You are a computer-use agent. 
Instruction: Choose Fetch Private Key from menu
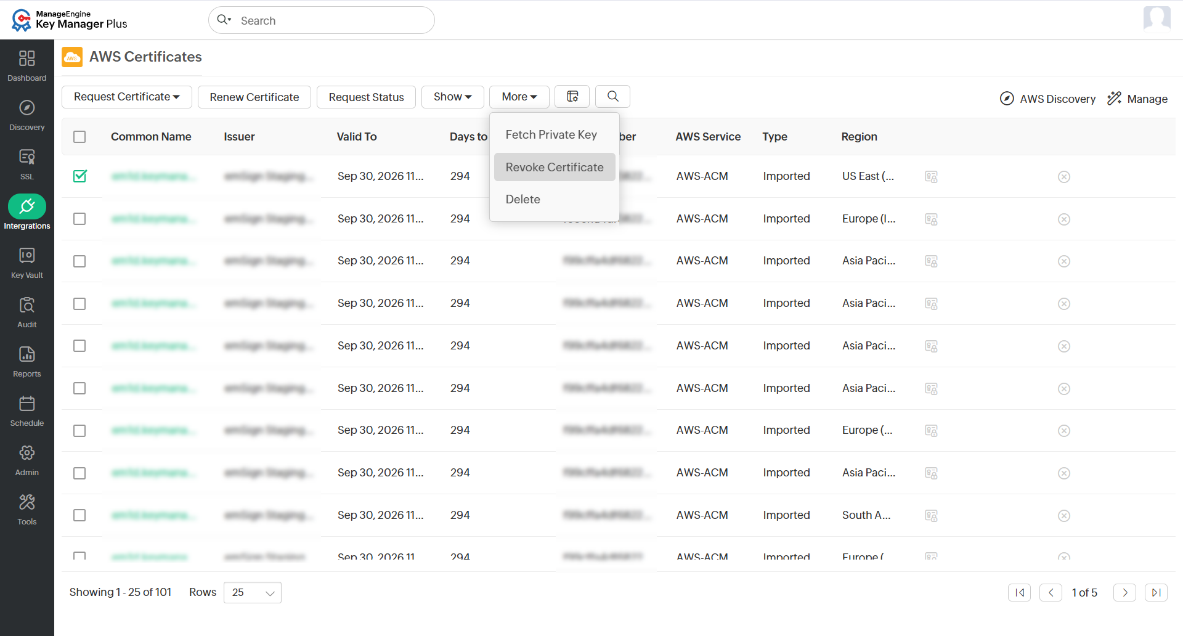click(x=551, y=135)
